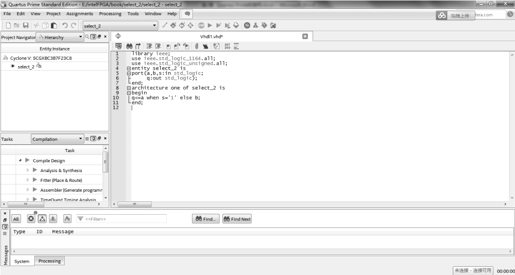Open the Processing menu
The image size is (515, 275).
point(110,14)
